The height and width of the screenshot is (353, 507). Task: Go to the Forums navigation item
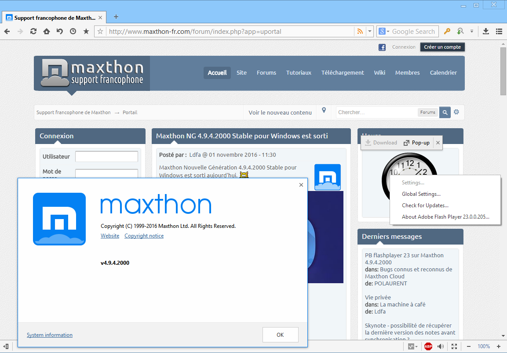click(266, 73)
